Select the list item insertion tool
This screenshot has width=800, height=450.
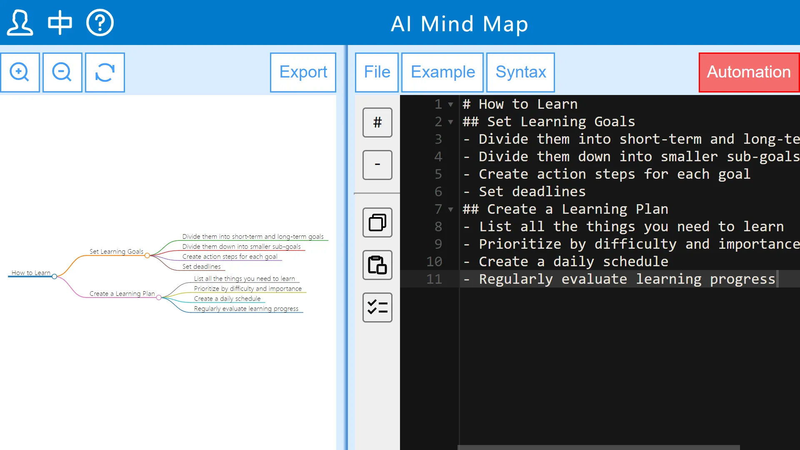[377, 165]
